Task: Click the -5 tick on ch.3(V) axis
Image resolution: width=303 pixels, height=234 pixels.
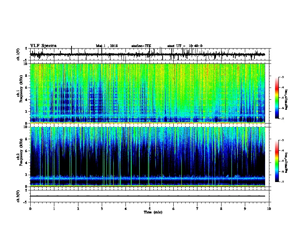Action: click(x=26, y=202)
